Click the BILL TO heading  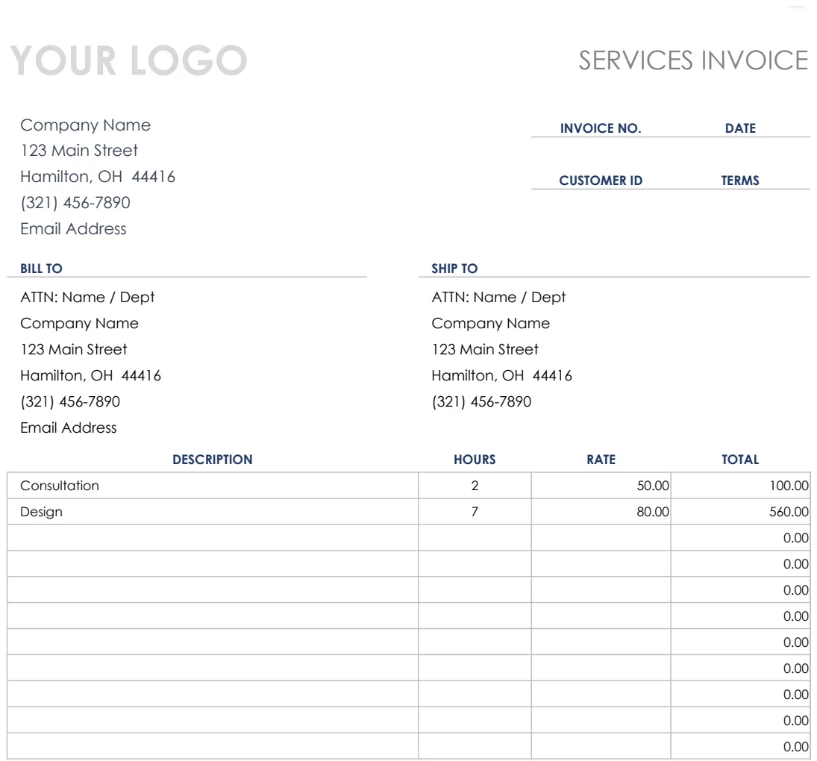41,269
